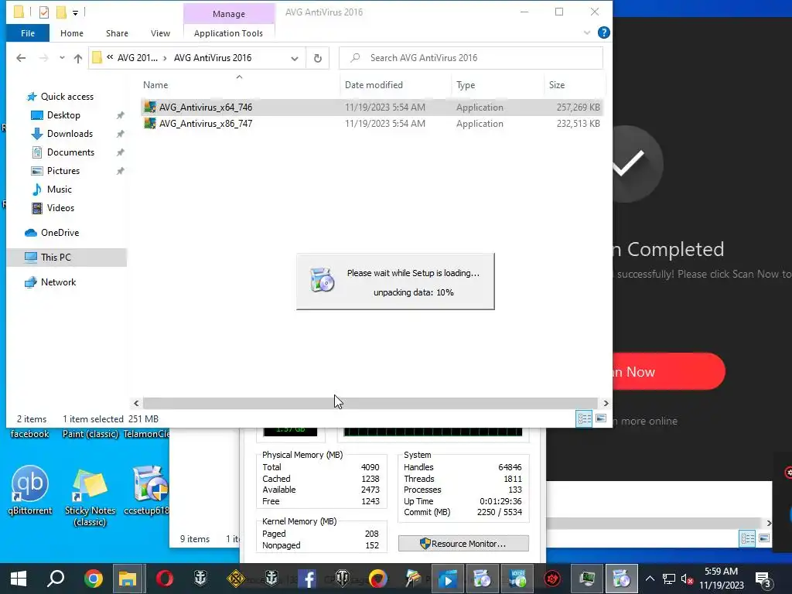The width and height of the screenshot is (792, 594).
Task: Unpin Desktop using its pin icon
Action: (120, 116)
